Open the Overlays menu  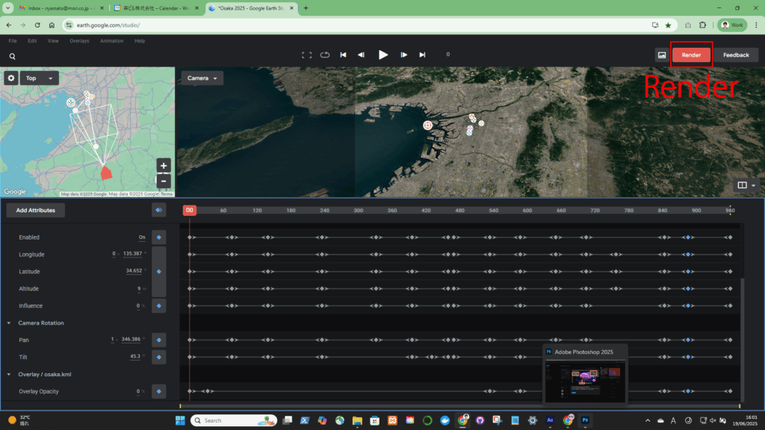click(79, 41)
